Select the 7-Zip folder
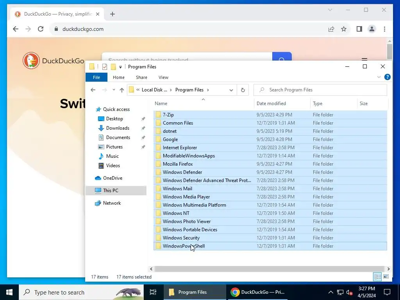The height and width of the screenshot is (300, 400). click(x=270, y=115)
